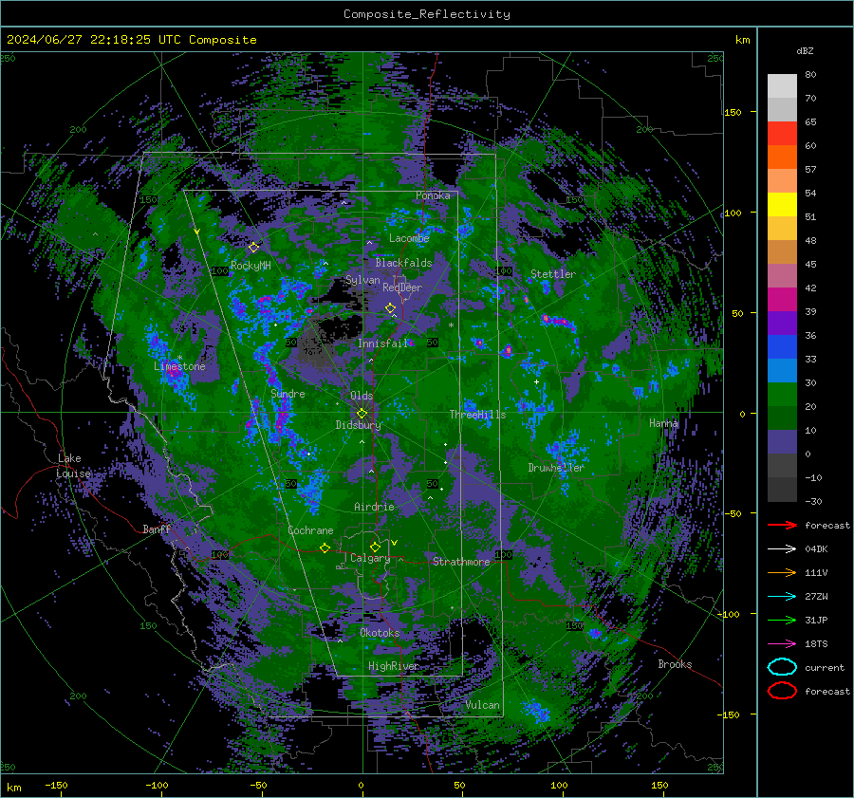The height and width of the screenshot is (798, 854).
Task: Click the Lake Louise label
Action: coord(73,466)
